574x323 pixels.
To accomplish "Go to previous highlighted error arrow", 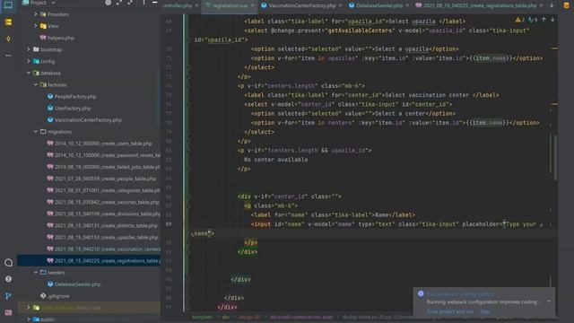I will [544, 20].
